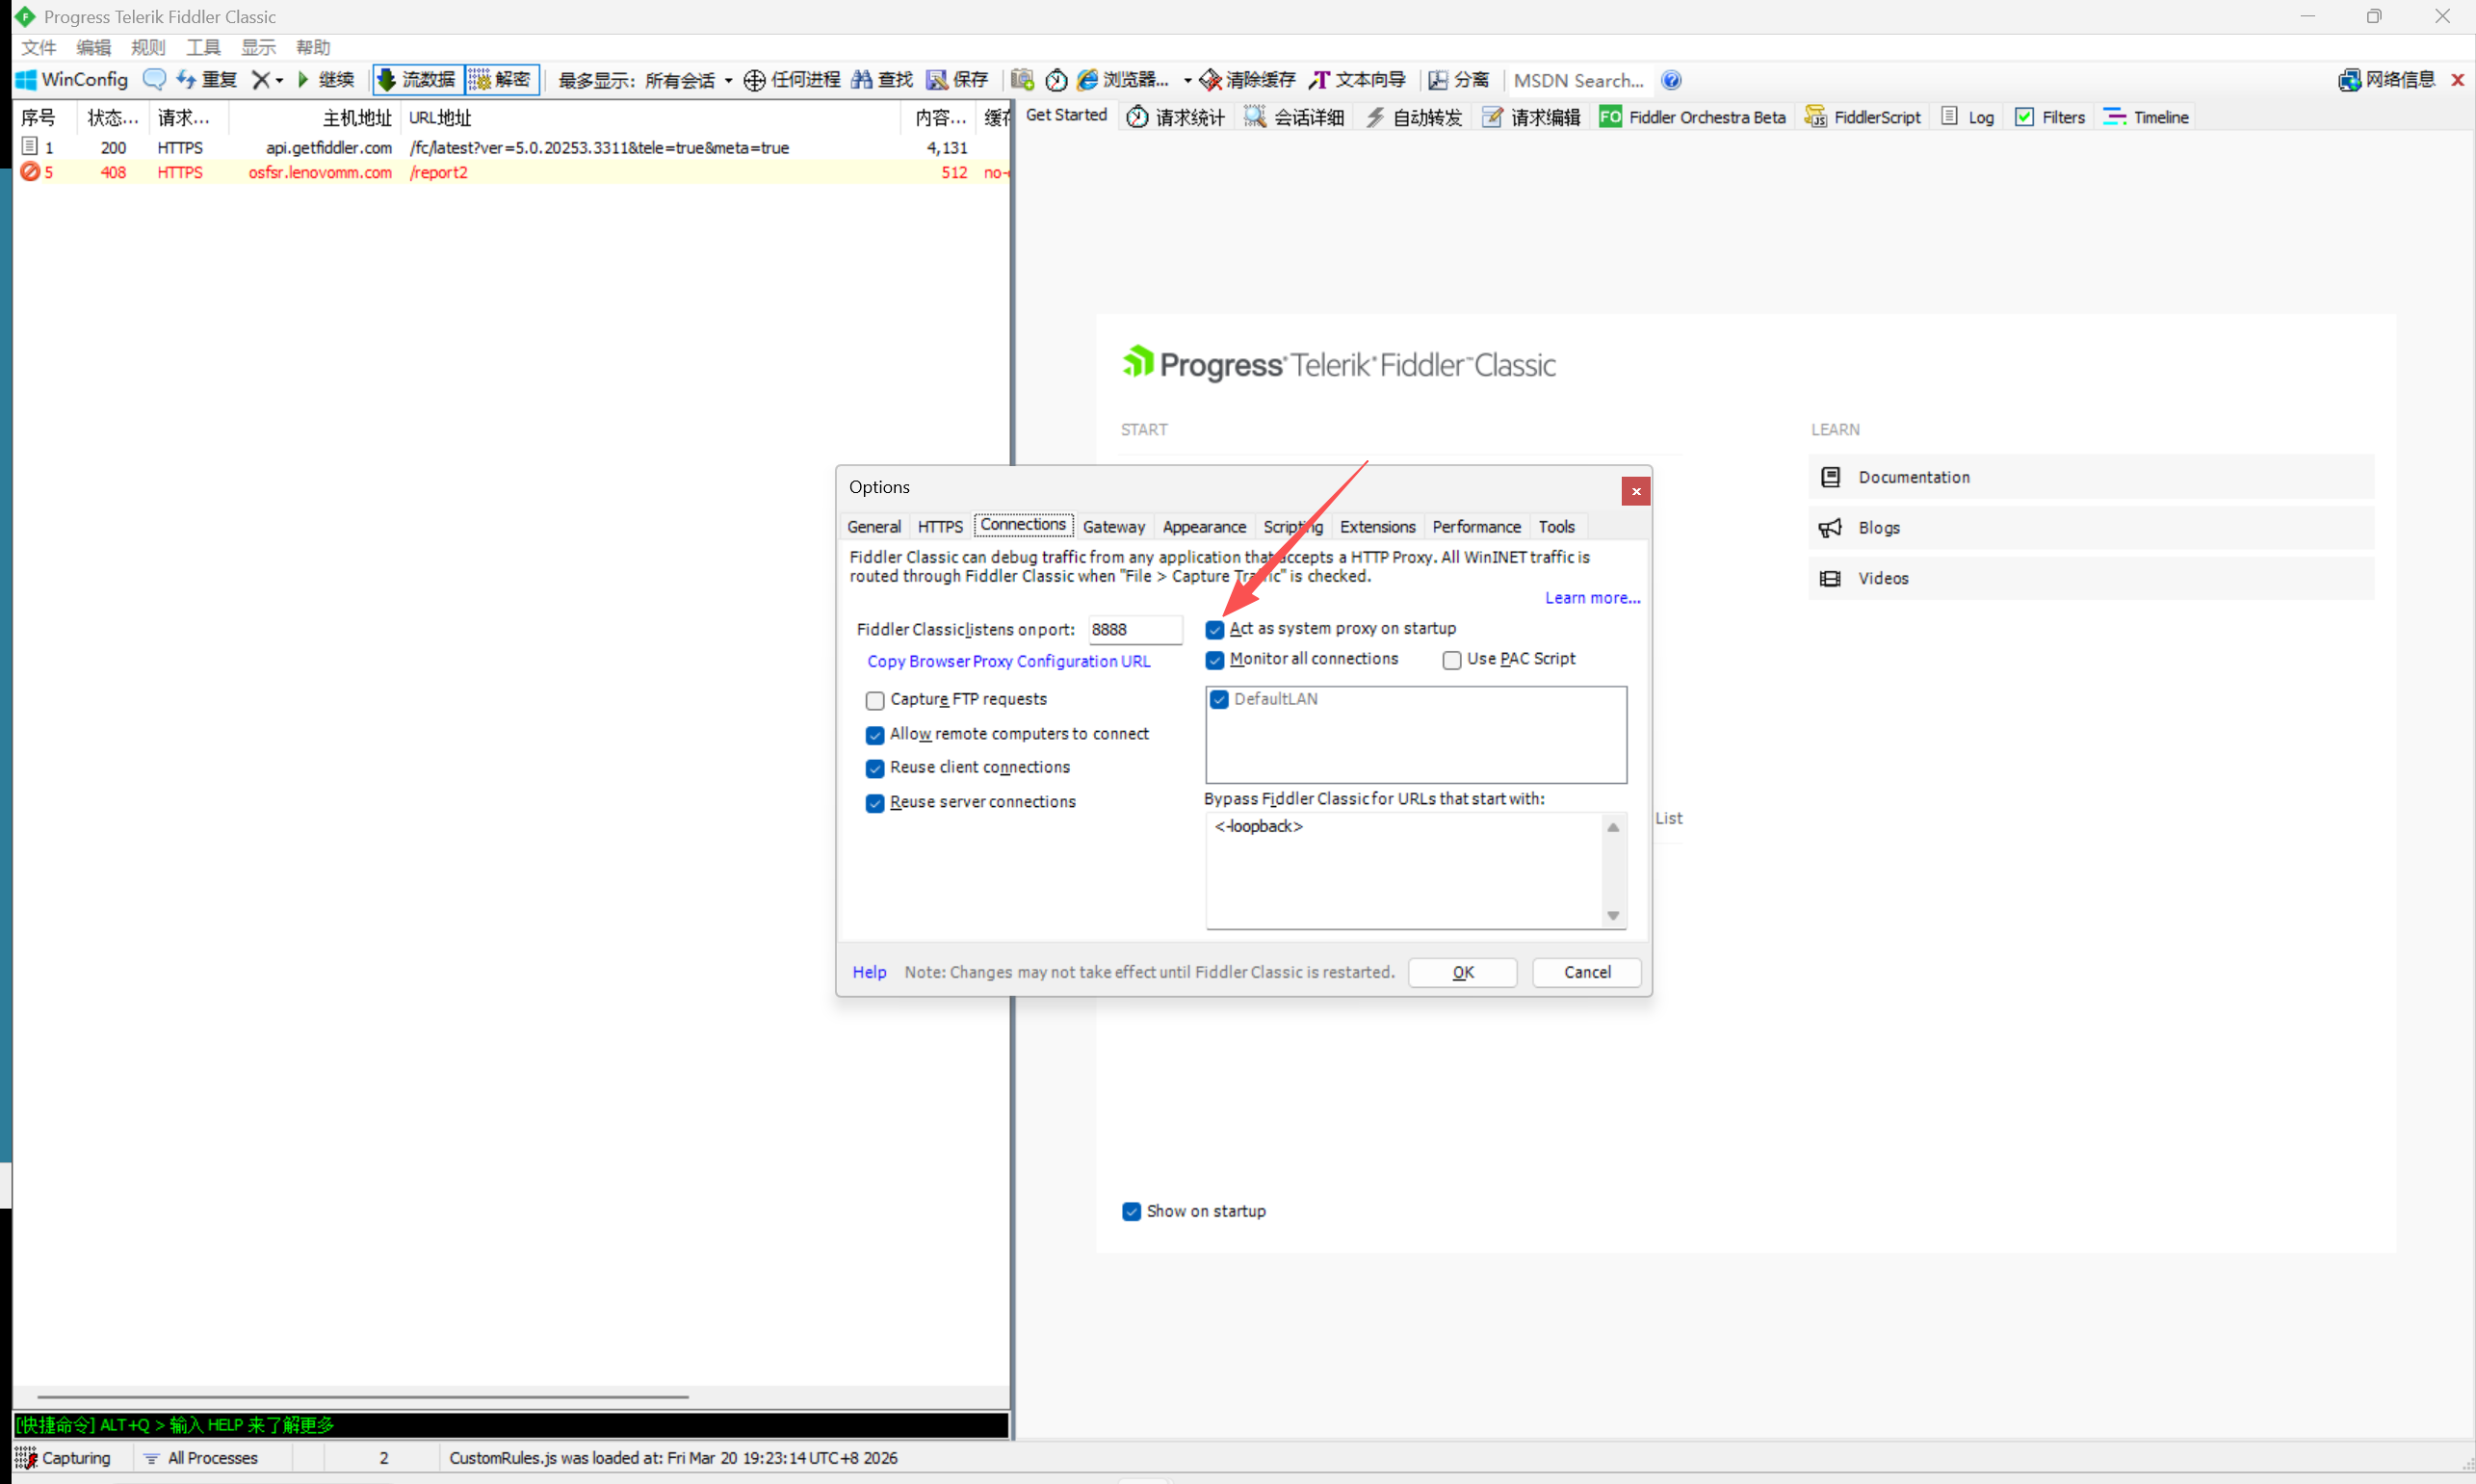The image size is (2476, 1484).
Task: Click the Find binoculars icon
Action: (x=861, y=80)
